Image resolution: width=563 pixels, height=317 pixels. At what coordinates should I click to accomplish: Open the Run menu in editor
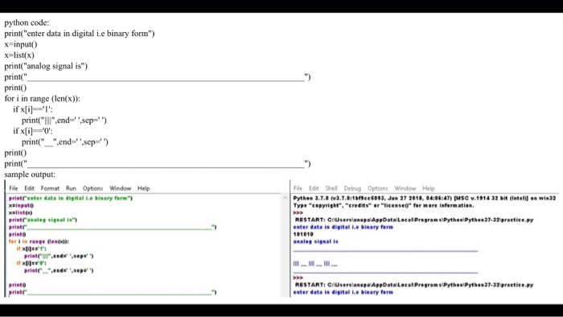tap(71, 188)
